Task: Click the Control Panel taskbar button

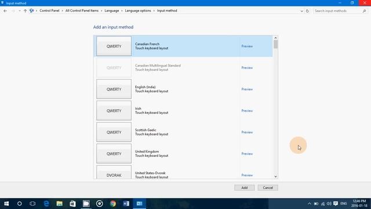Action: pyautogui.click(x=139, y=204)
